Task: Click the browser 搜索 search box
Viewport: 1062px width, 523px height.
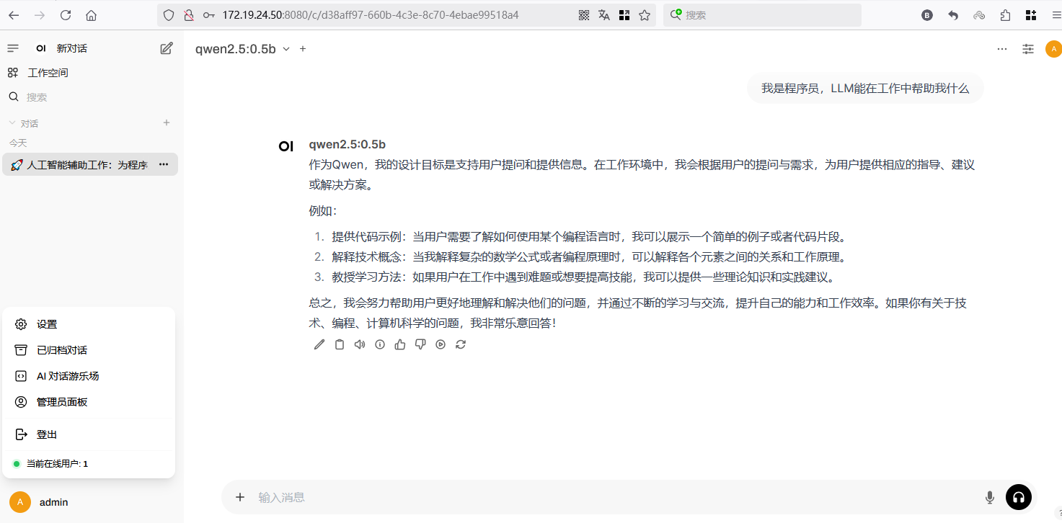Action: pyautogui.click(x=763, y=14)
